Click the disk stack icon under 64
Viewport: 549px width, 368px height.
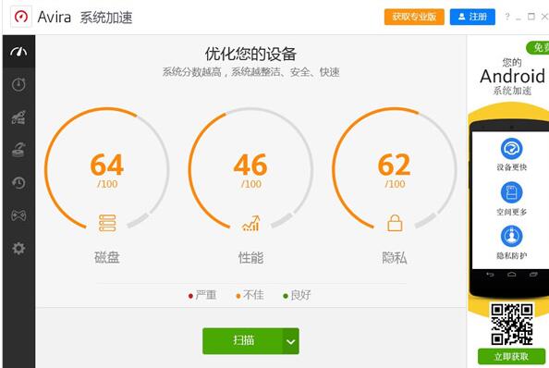(107, 223)
